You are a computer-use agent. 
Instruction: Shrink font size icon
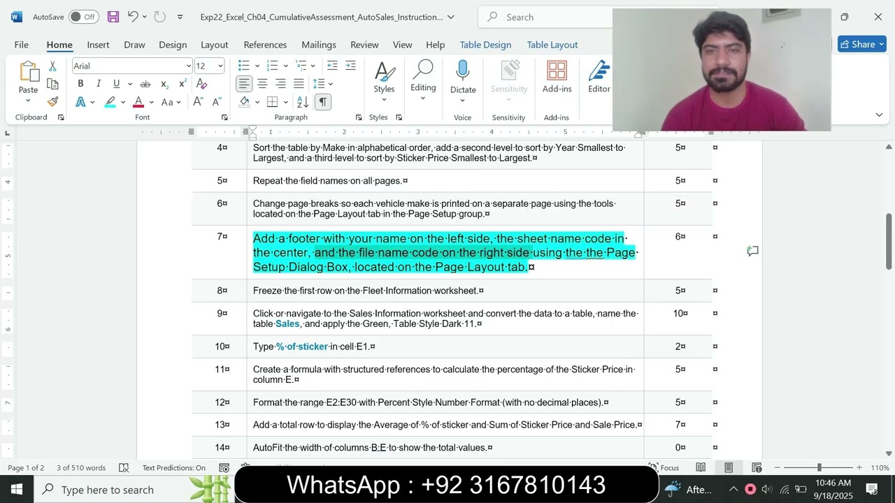217,102
